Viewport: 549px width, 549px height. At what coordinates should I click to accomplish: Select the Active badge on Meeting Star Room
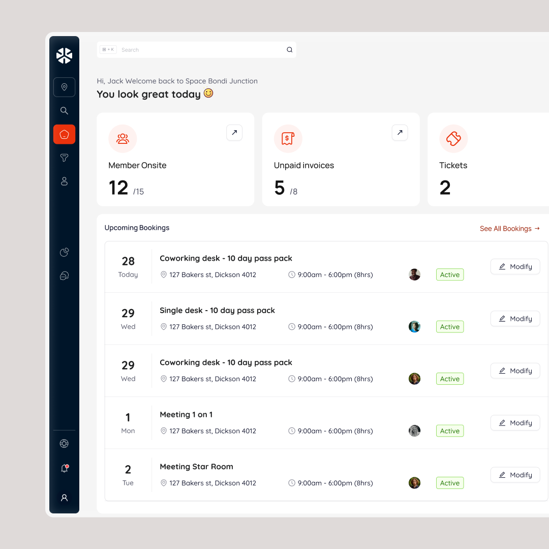pos(449,482)
